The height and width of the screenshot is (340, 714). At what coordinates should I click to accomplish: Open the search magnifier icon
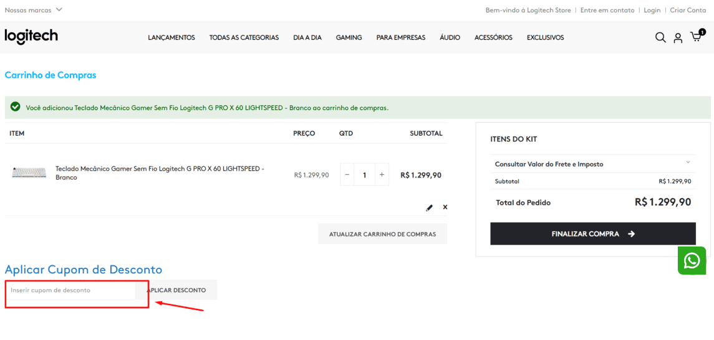(660, 37)
